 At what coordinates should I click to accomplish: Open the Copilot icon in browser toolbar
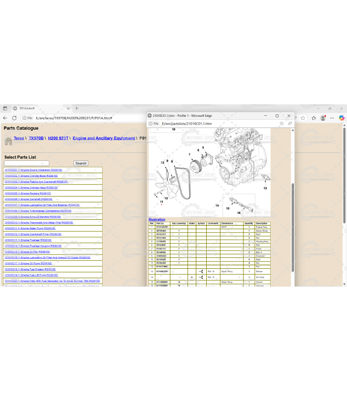(342, 118)
